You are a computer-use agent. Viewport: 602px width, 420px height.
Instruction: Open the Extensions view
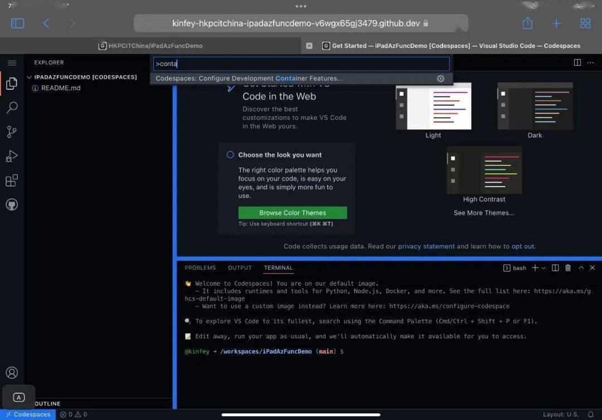coord(12,180)
